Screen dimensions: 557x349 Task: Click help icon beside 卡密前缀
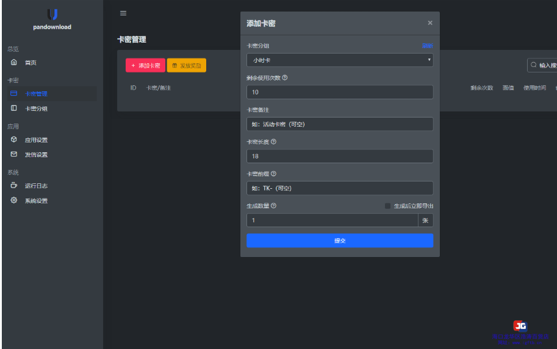click(273, 174)
